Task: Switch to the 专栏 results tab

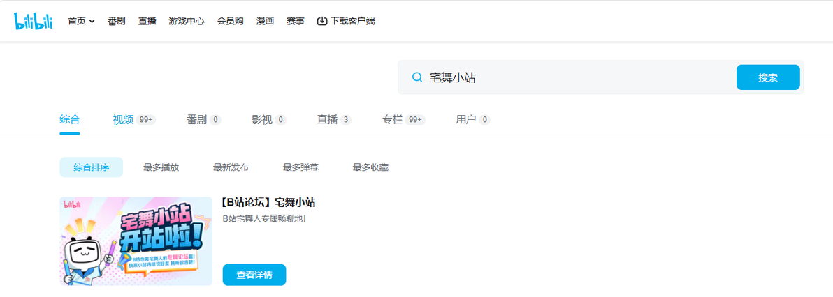Action: (403, 120)
